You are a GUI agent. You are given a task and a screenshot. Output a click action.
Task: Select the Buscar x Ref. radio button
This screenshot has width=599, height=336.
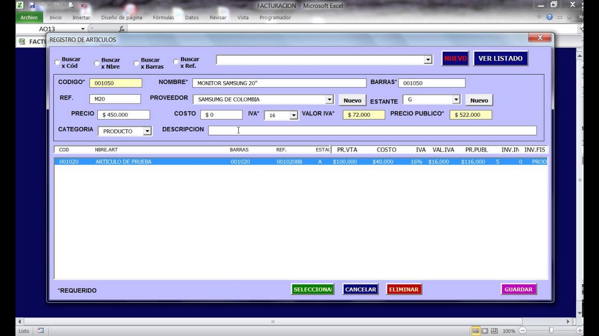pyautogui.click(x=176, y=61)
